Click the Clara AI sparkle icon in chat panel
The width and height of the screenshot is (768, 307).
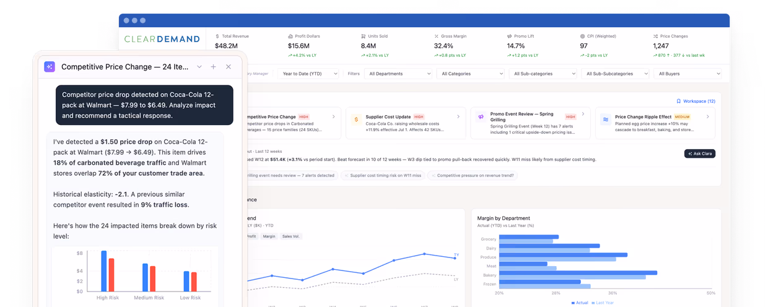50,67
